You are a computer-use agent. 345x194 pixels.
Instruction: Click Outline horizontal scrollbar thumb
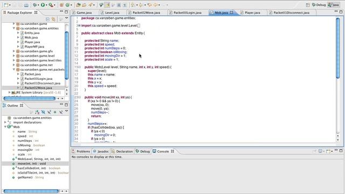pos(31,191)
